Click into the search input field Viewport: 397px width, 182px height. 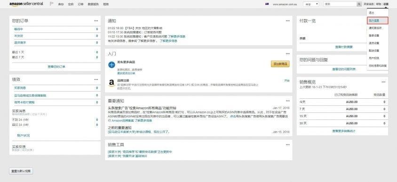click(x=340, y=4)
